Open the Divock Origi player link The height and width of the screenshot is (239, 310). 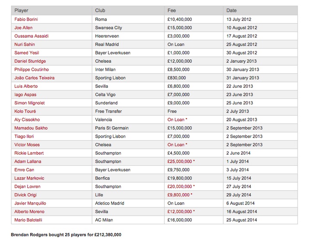coord(26,195)
